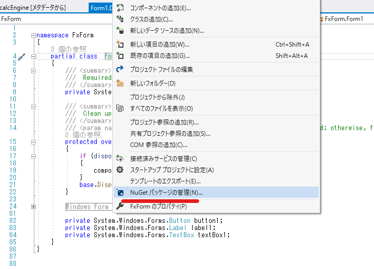374x269 pixels.
Task: Collapse the if block on line 17
Action: [x=33, y=156]
